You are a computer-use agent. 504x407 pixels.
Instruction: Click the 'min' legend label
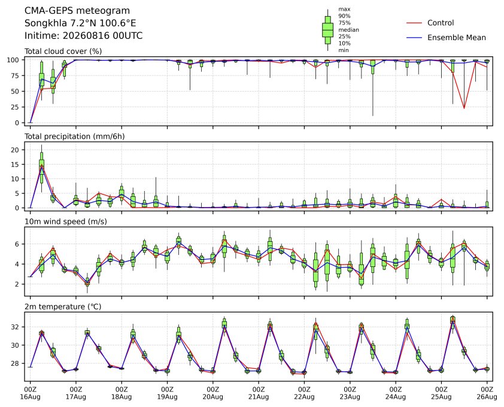(344, 50)
